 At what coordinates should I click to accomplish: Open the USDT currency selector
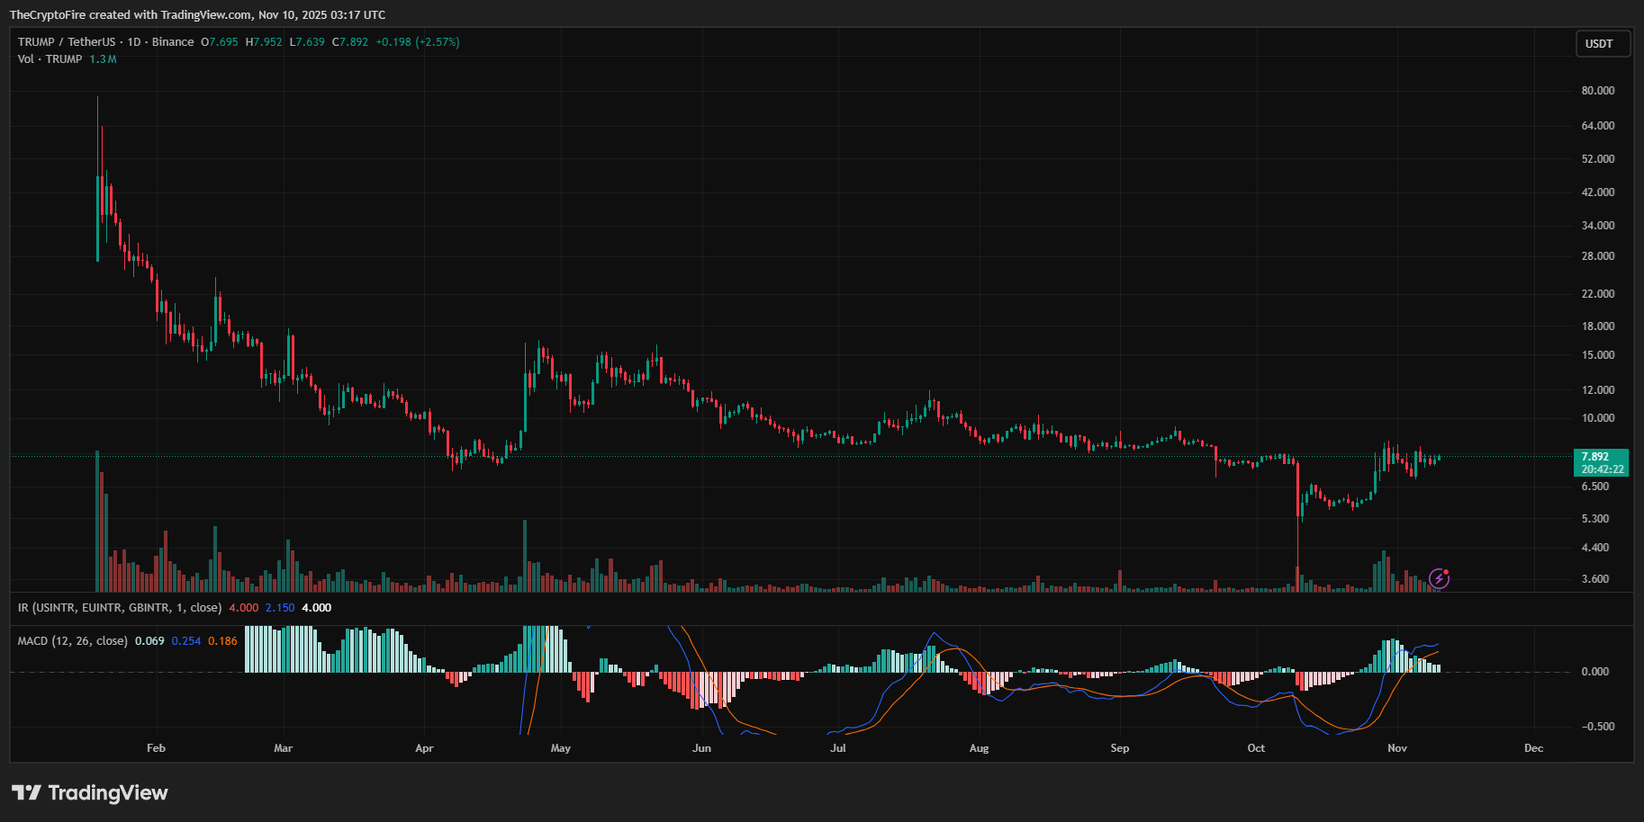click(1602, 44)
